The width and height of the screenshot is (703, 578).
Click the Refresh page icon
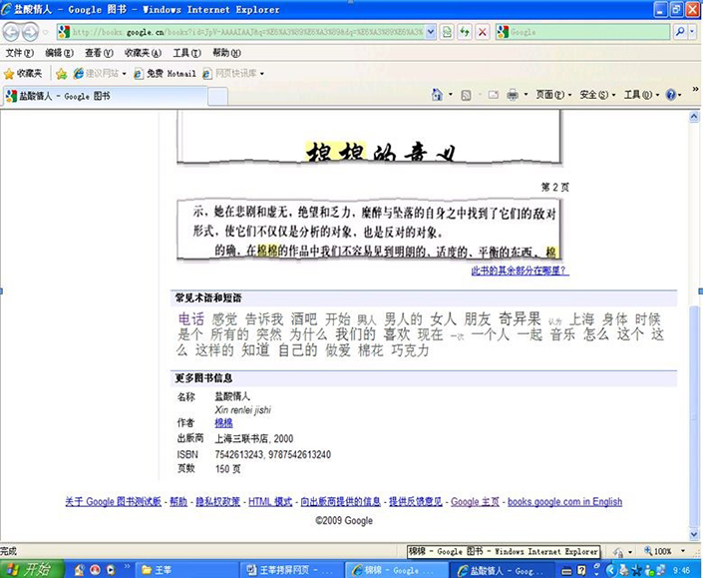point(465,32)
